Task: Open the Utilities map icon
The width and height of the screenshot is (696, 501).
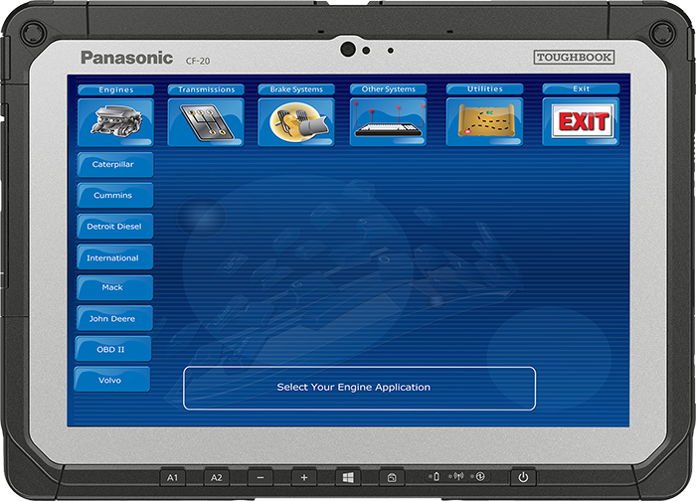Action: (x=485, y=122)
